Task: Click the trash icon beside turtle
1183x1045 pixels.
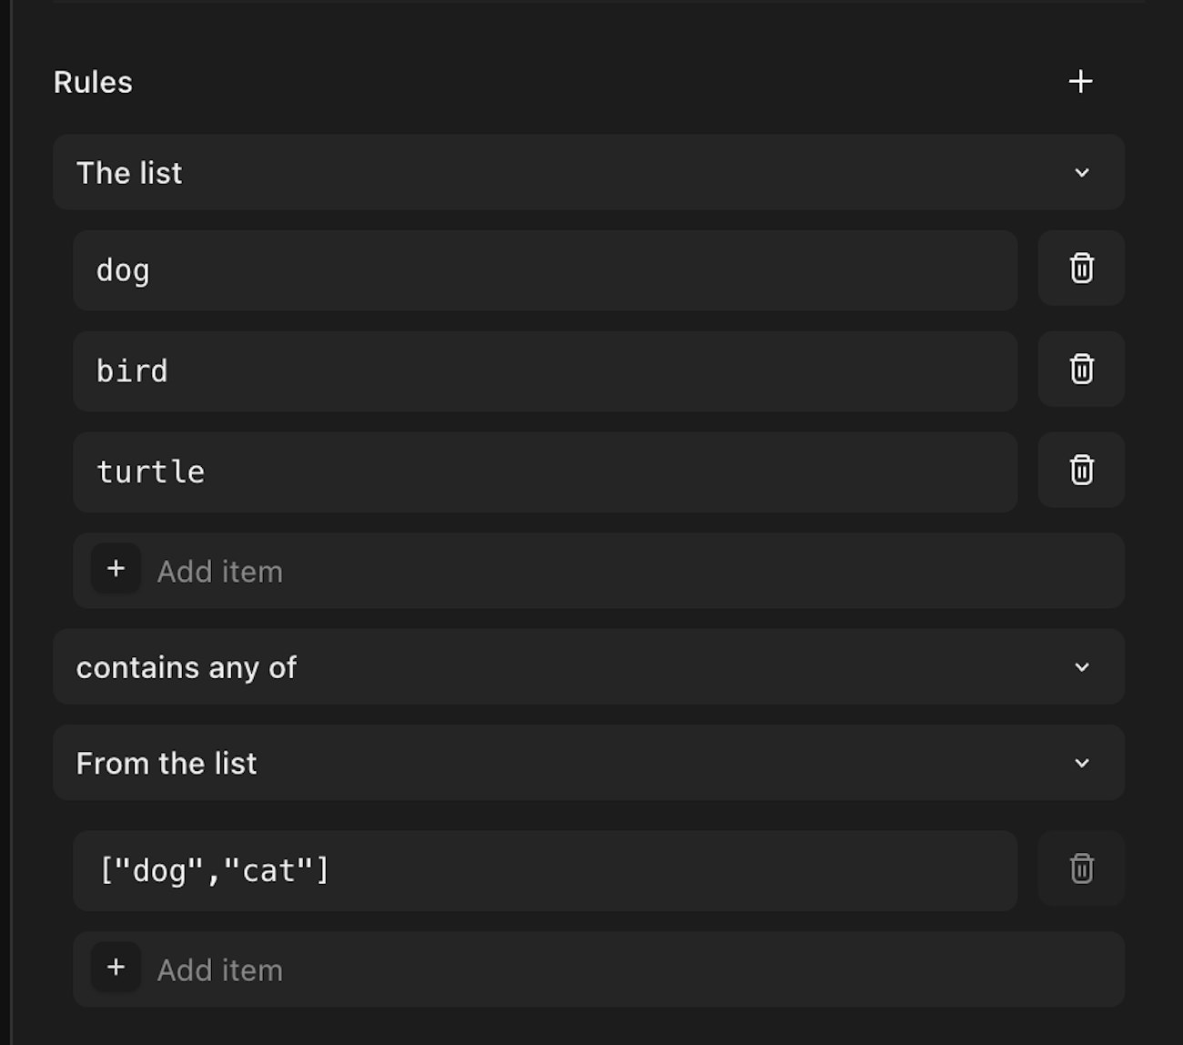Action: [x=1081, y=471]
